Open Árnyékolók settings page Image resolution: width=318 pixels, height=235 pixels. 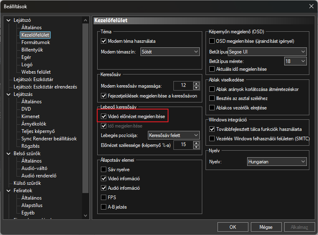tap(34, 124)
